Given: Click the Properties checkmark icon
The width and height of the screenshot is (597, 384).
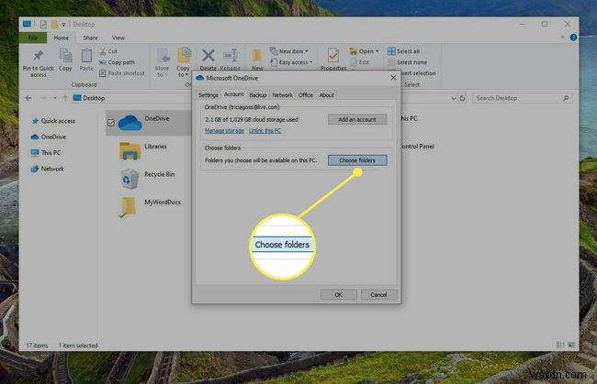Looking at the screenshot, I should (333, 56).
